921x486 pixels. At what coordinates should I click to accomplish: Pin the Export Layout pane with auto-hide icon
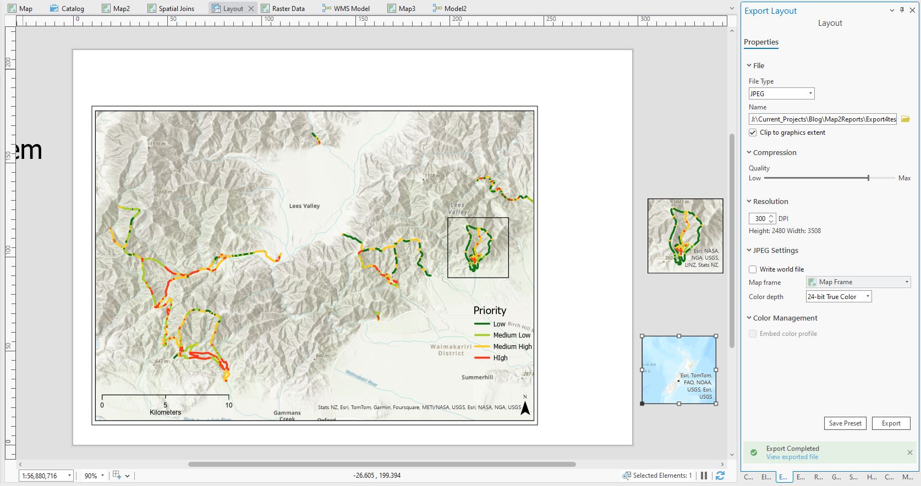(902, 10)
